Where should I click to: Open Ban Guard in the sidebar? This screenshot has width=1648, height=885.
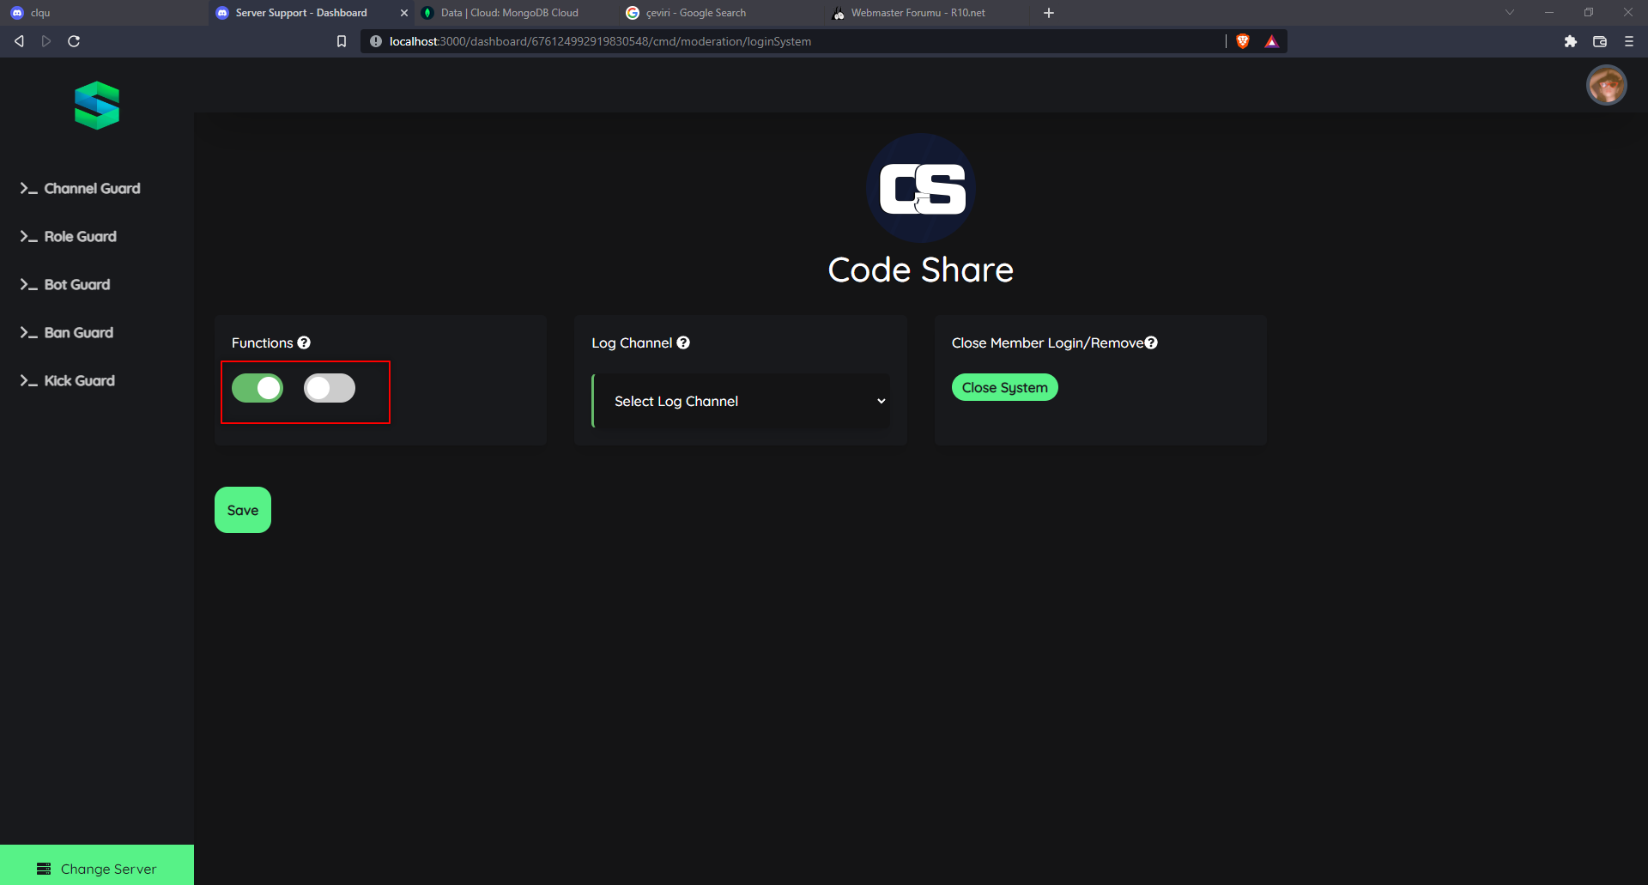[66, 332]
